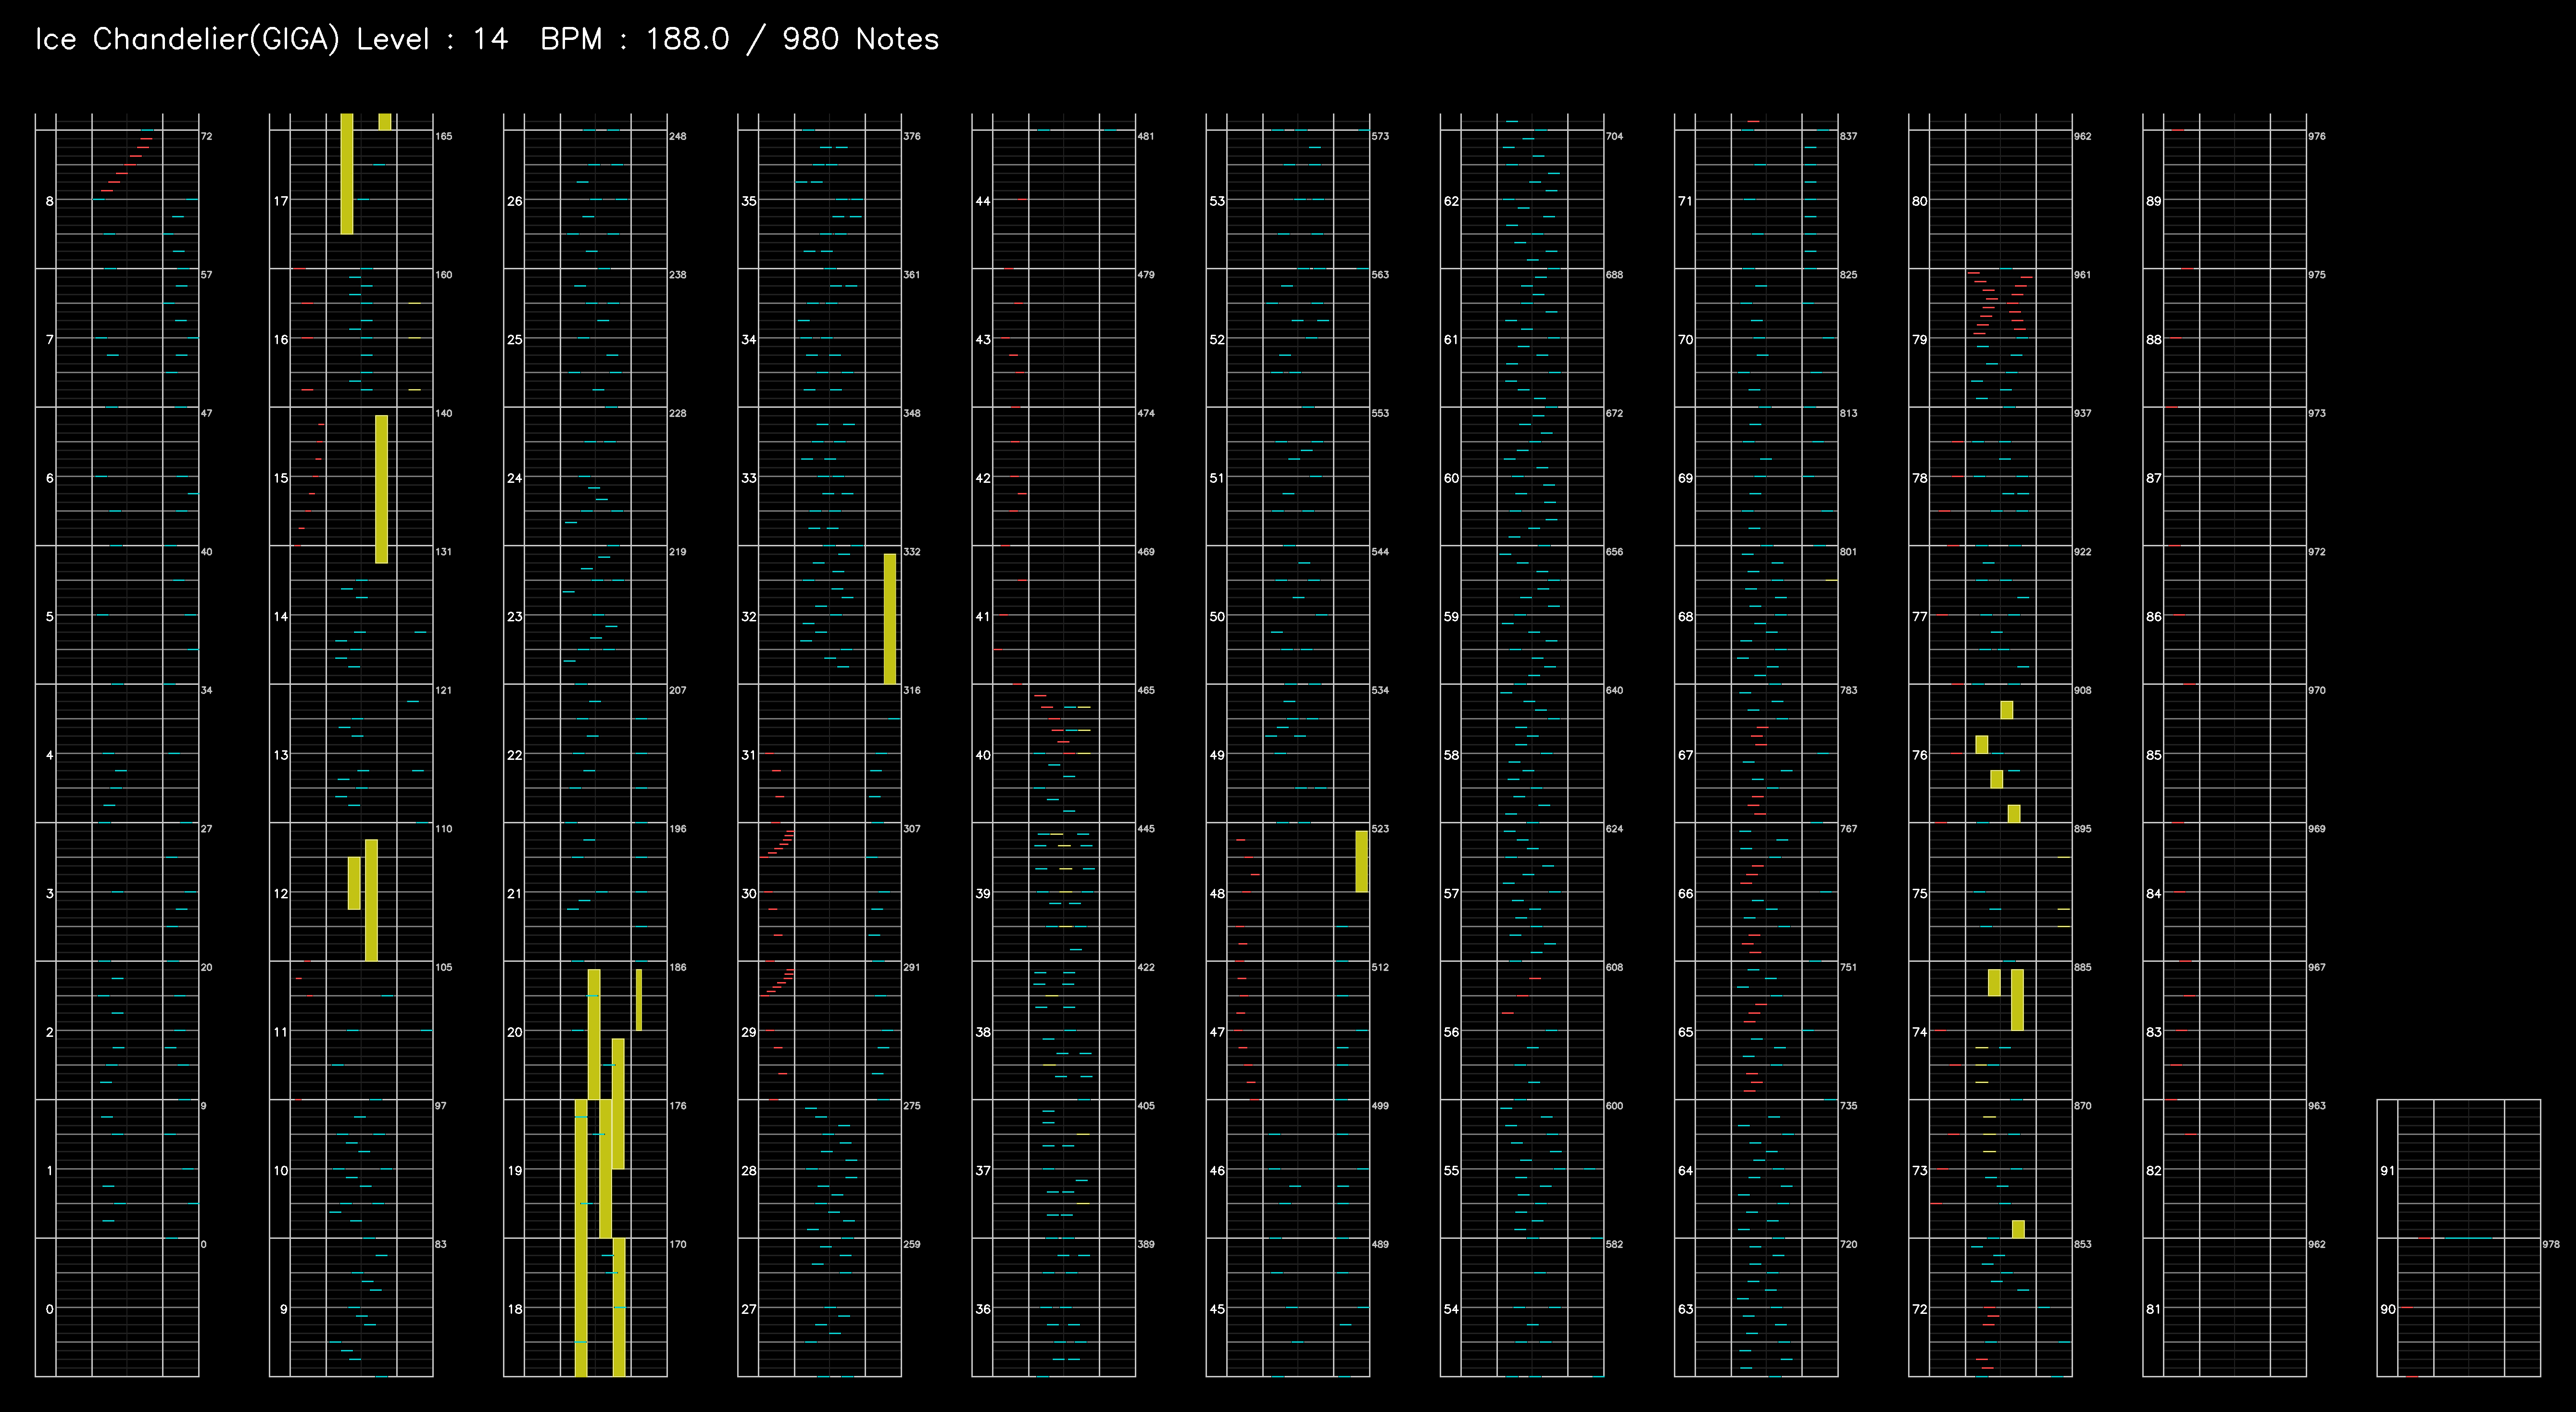The image size is (2576, 1412).
Task: Click the long yellow hold note in measure 32
Action: 889,619
